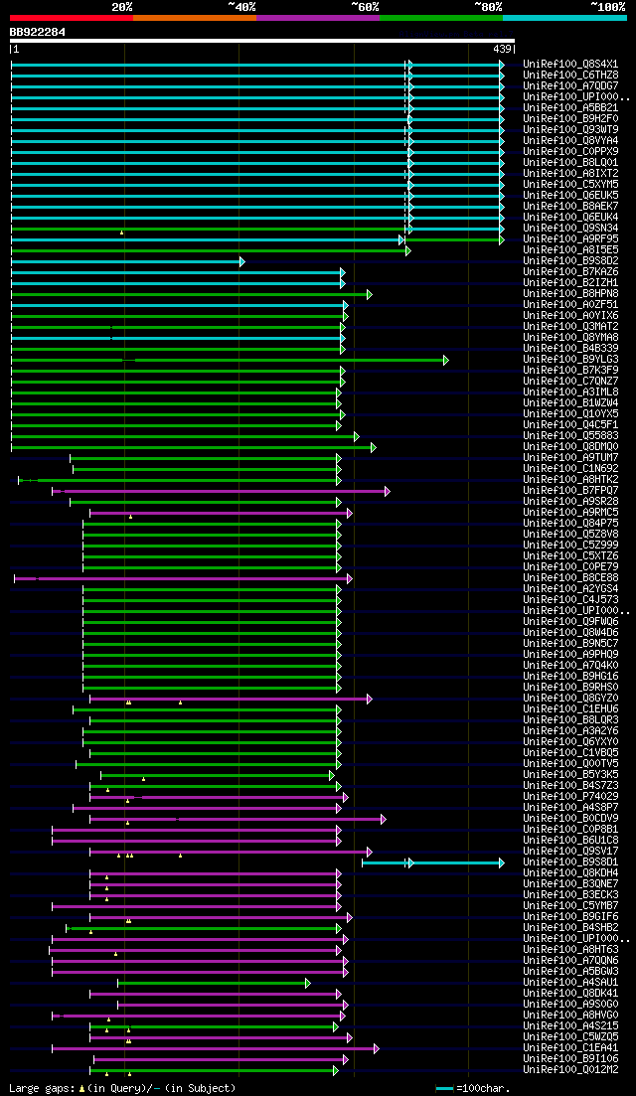Click the UniRef100_Q55883 label

pos(570,436)
